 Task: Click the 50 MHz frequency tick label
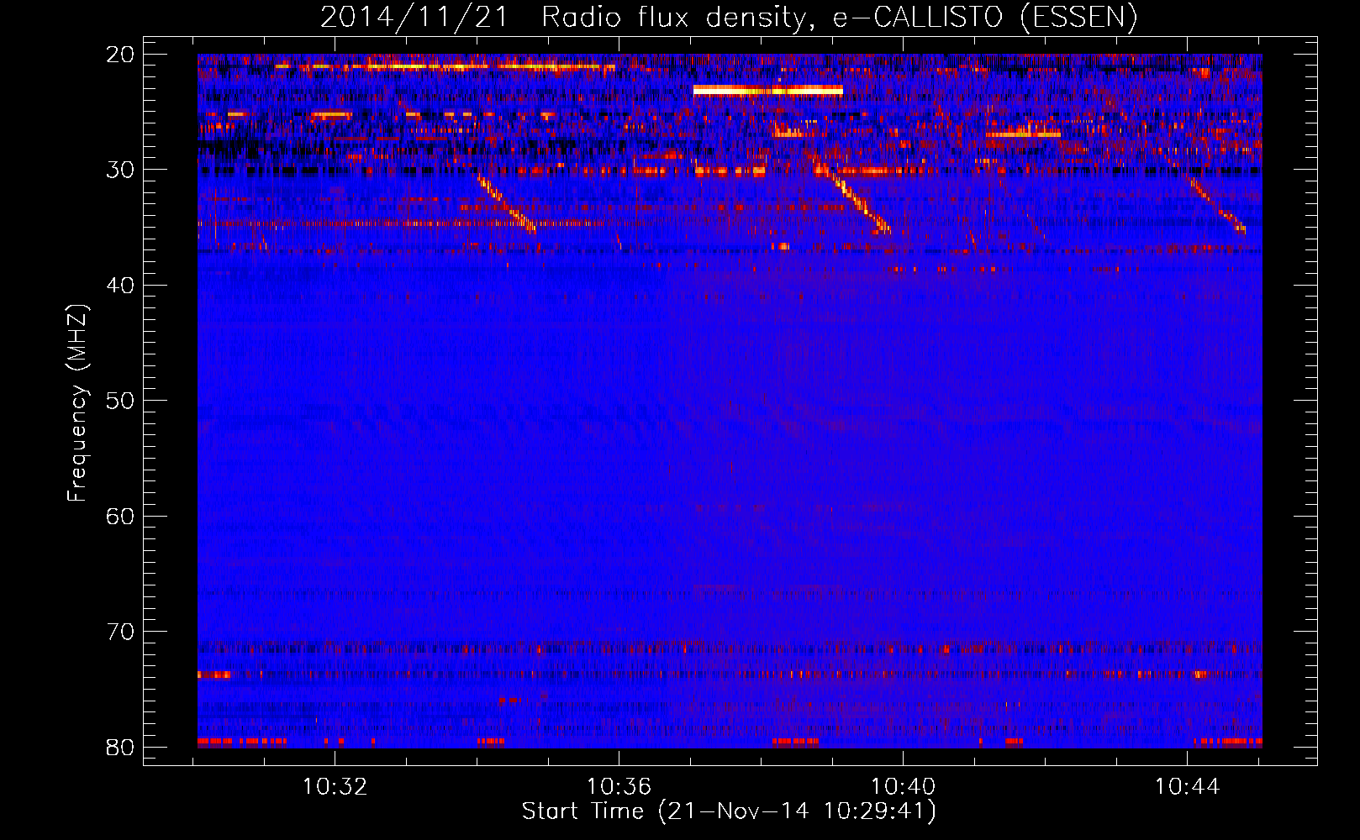pos(120,401)
